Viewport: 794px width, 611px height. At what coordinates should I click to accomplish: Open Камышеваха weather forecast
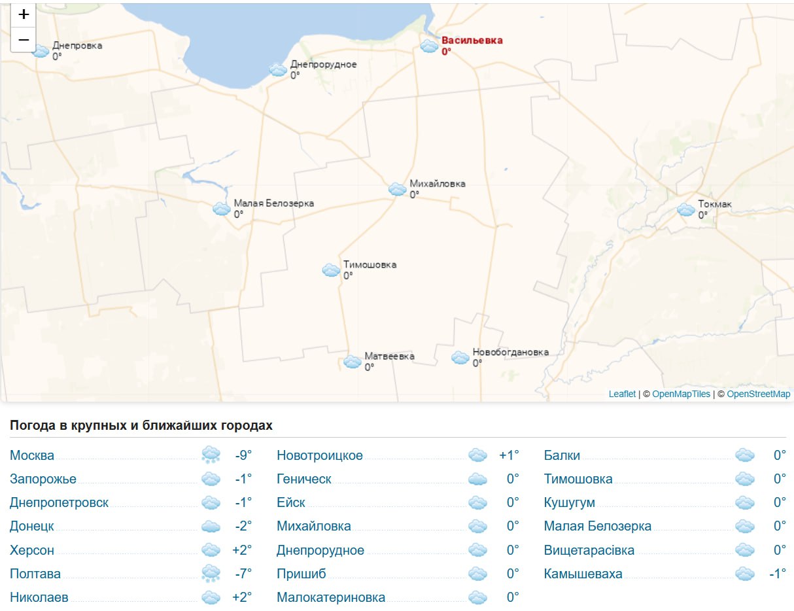coord(583,574)
